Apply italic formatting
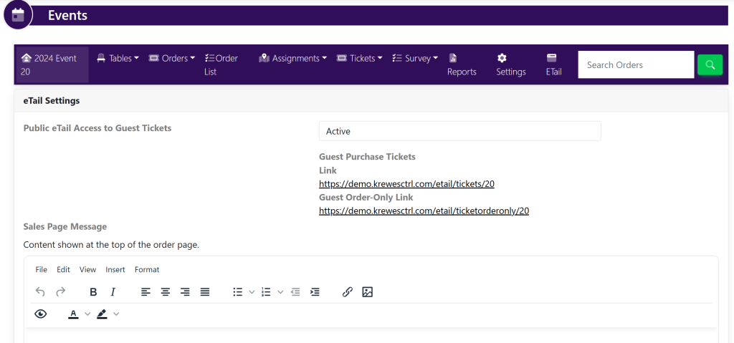 click(x=113, y=292)
